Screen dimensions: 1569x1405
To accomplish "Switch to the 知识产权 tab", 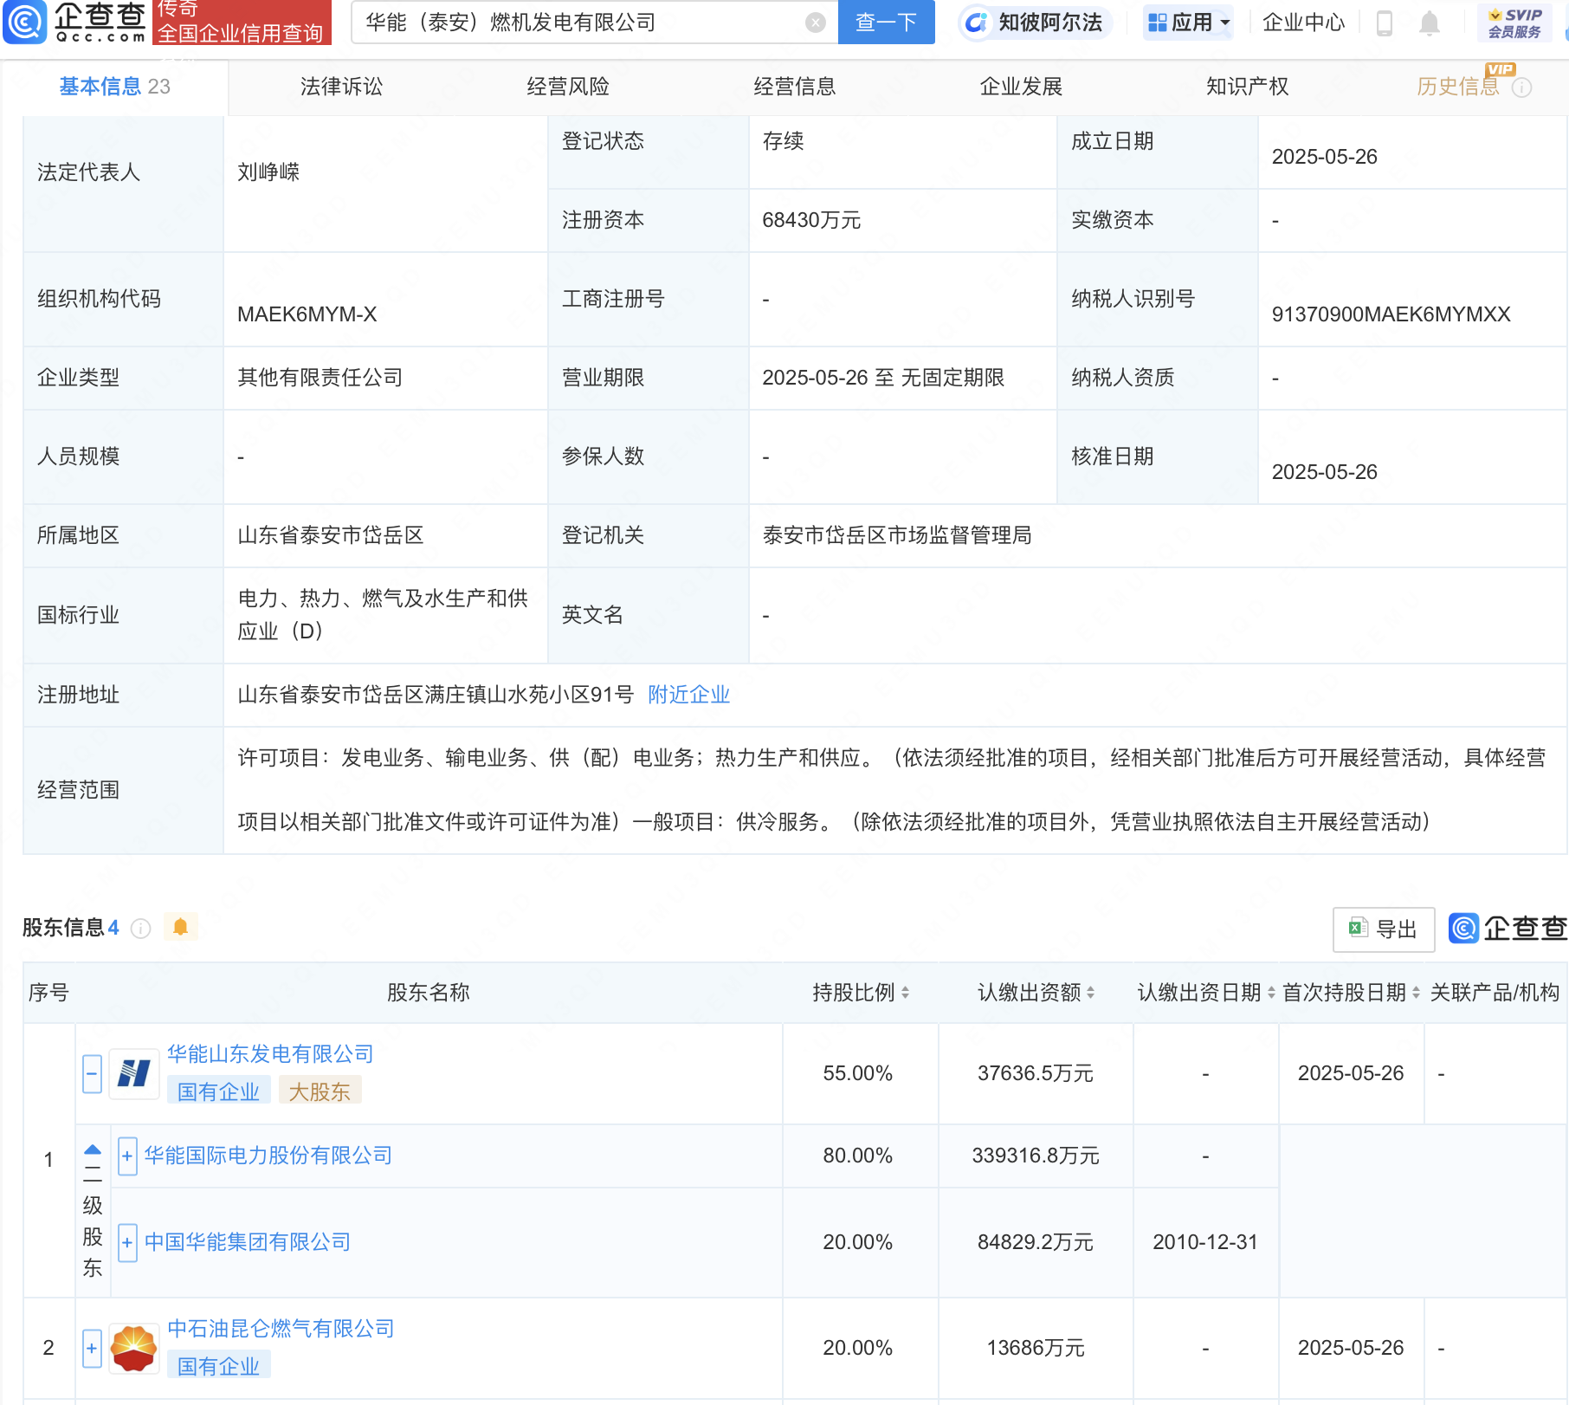I will pos(1248,87).
